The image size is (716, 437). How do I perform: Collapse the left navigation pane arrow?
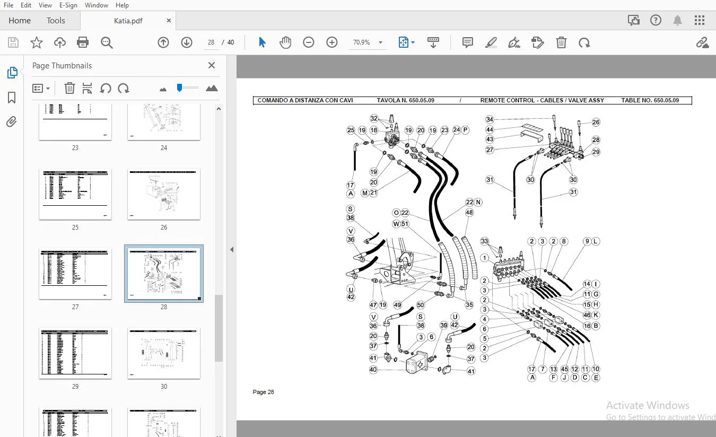(231, 249)
